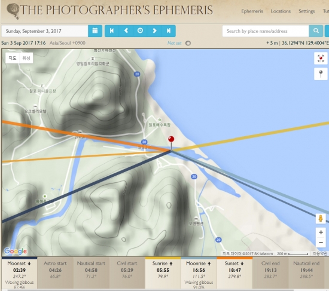Viewport: 329px width, 291px height.
Task: Click the red map pin marker
Action: tap(171, 140)
